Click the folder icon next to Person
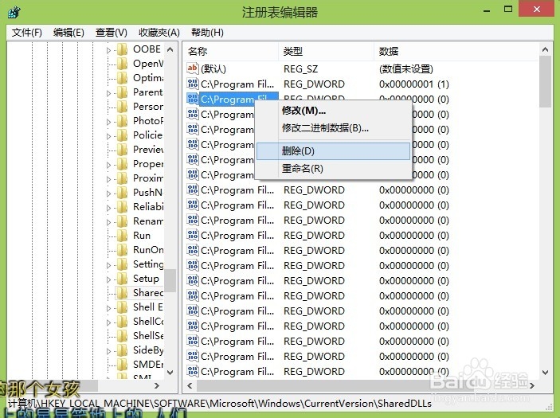Screen dimensions: 560x418 tap(122, 107)
